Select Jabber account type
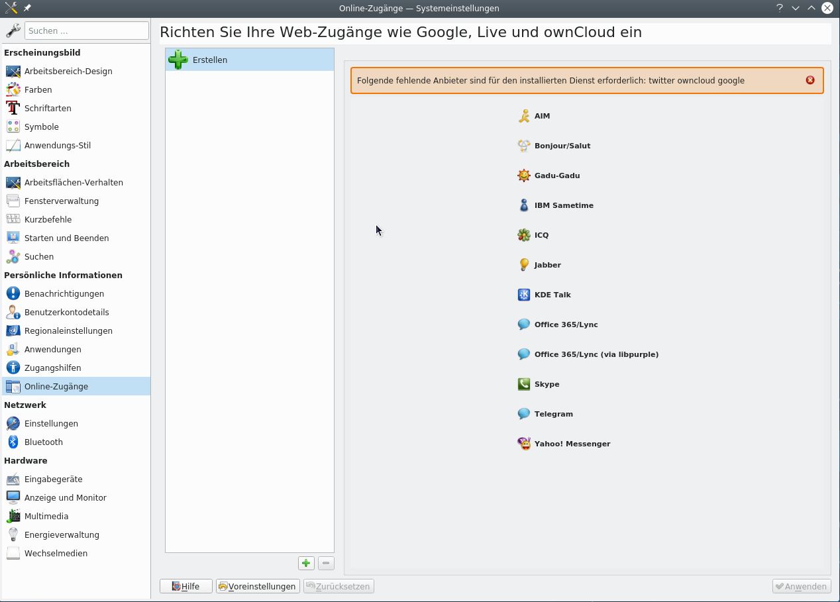The height and width of the screenshot is (602, 840). pyautogui.click(x=548, y=265)
